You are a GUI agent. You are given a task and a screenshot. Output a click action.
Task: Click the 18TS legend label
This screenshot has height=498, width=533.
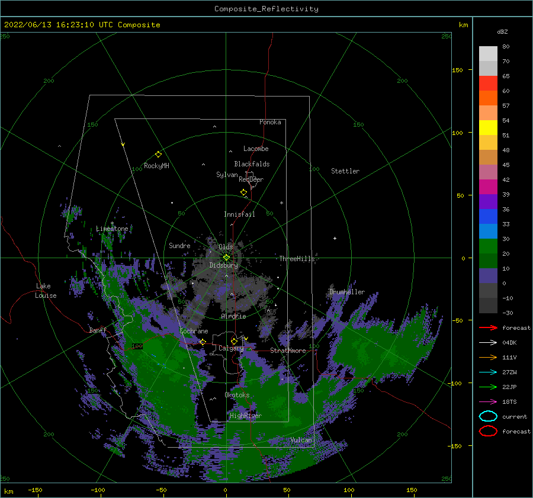(x=509, y=402)
